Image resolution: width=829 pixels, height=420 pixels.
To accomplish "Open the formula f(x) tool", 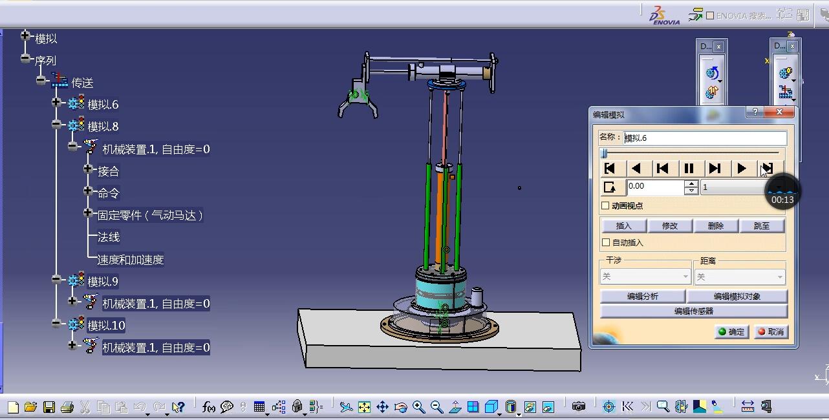I will point(208,407).
